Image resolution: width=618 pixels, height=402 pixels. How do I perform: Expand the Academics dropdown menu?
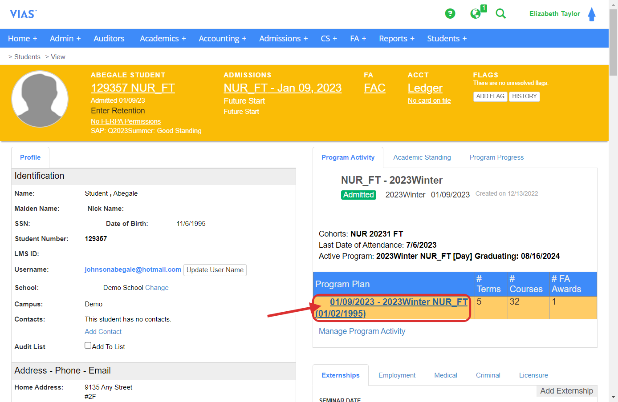click(163, 39)
